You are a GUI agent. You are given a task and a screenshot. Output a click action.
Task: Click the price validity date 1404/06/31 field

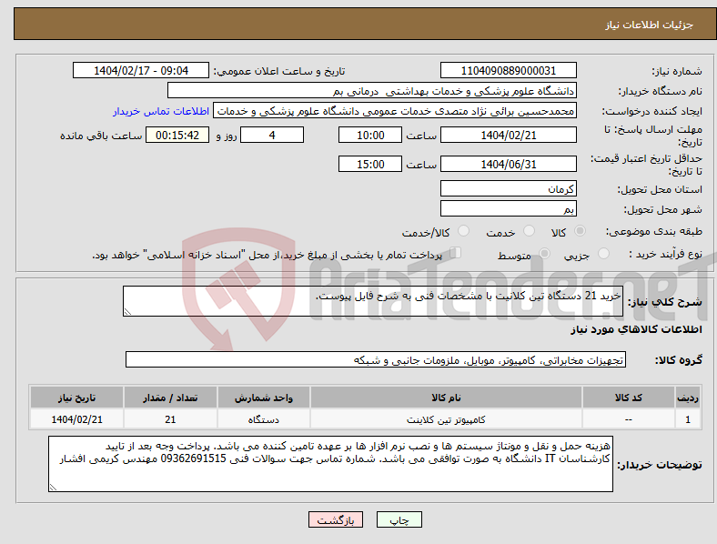click(x=508, y=164)
